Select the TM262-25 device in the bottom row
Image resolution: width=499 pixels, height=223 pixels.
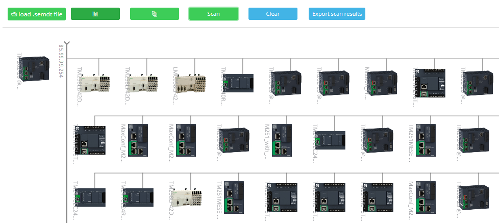[473, 197]
